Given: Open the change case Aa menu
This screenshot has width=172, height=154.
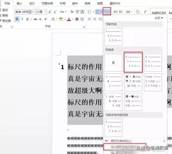Looking at the screenshot, I should pos(63,12).
